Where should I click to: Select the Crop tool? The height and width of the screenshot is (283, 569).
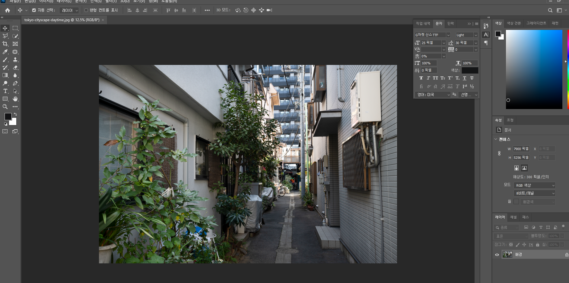[5, 44]
